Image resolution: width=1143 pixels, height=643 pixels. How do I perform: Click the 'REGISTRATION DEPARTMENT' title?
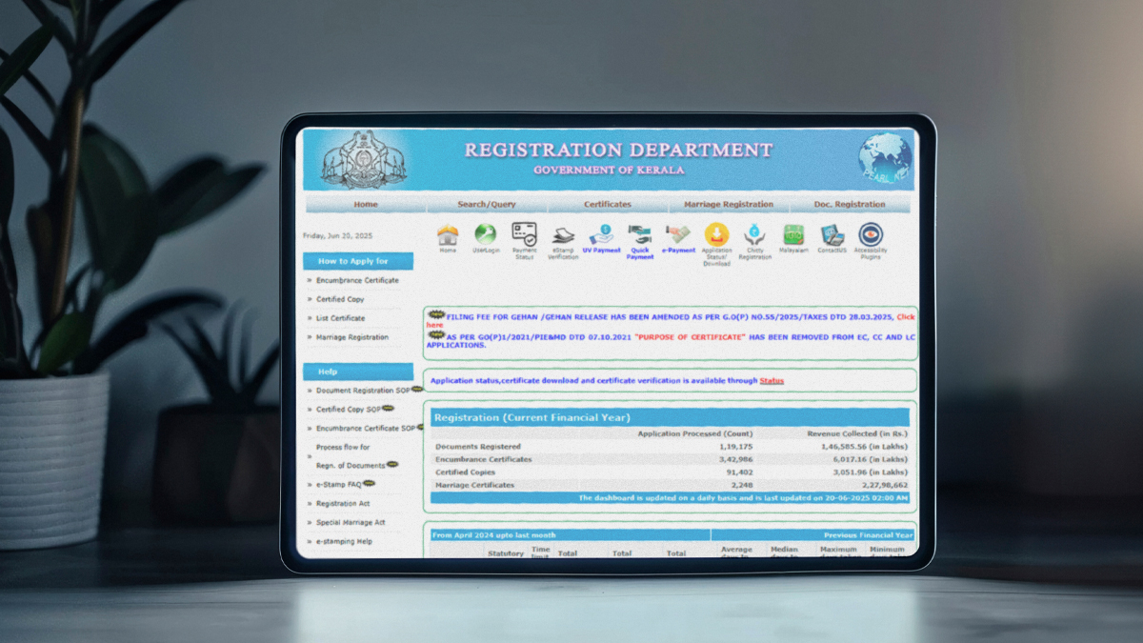pyautogui.click(x=618, y=151)
